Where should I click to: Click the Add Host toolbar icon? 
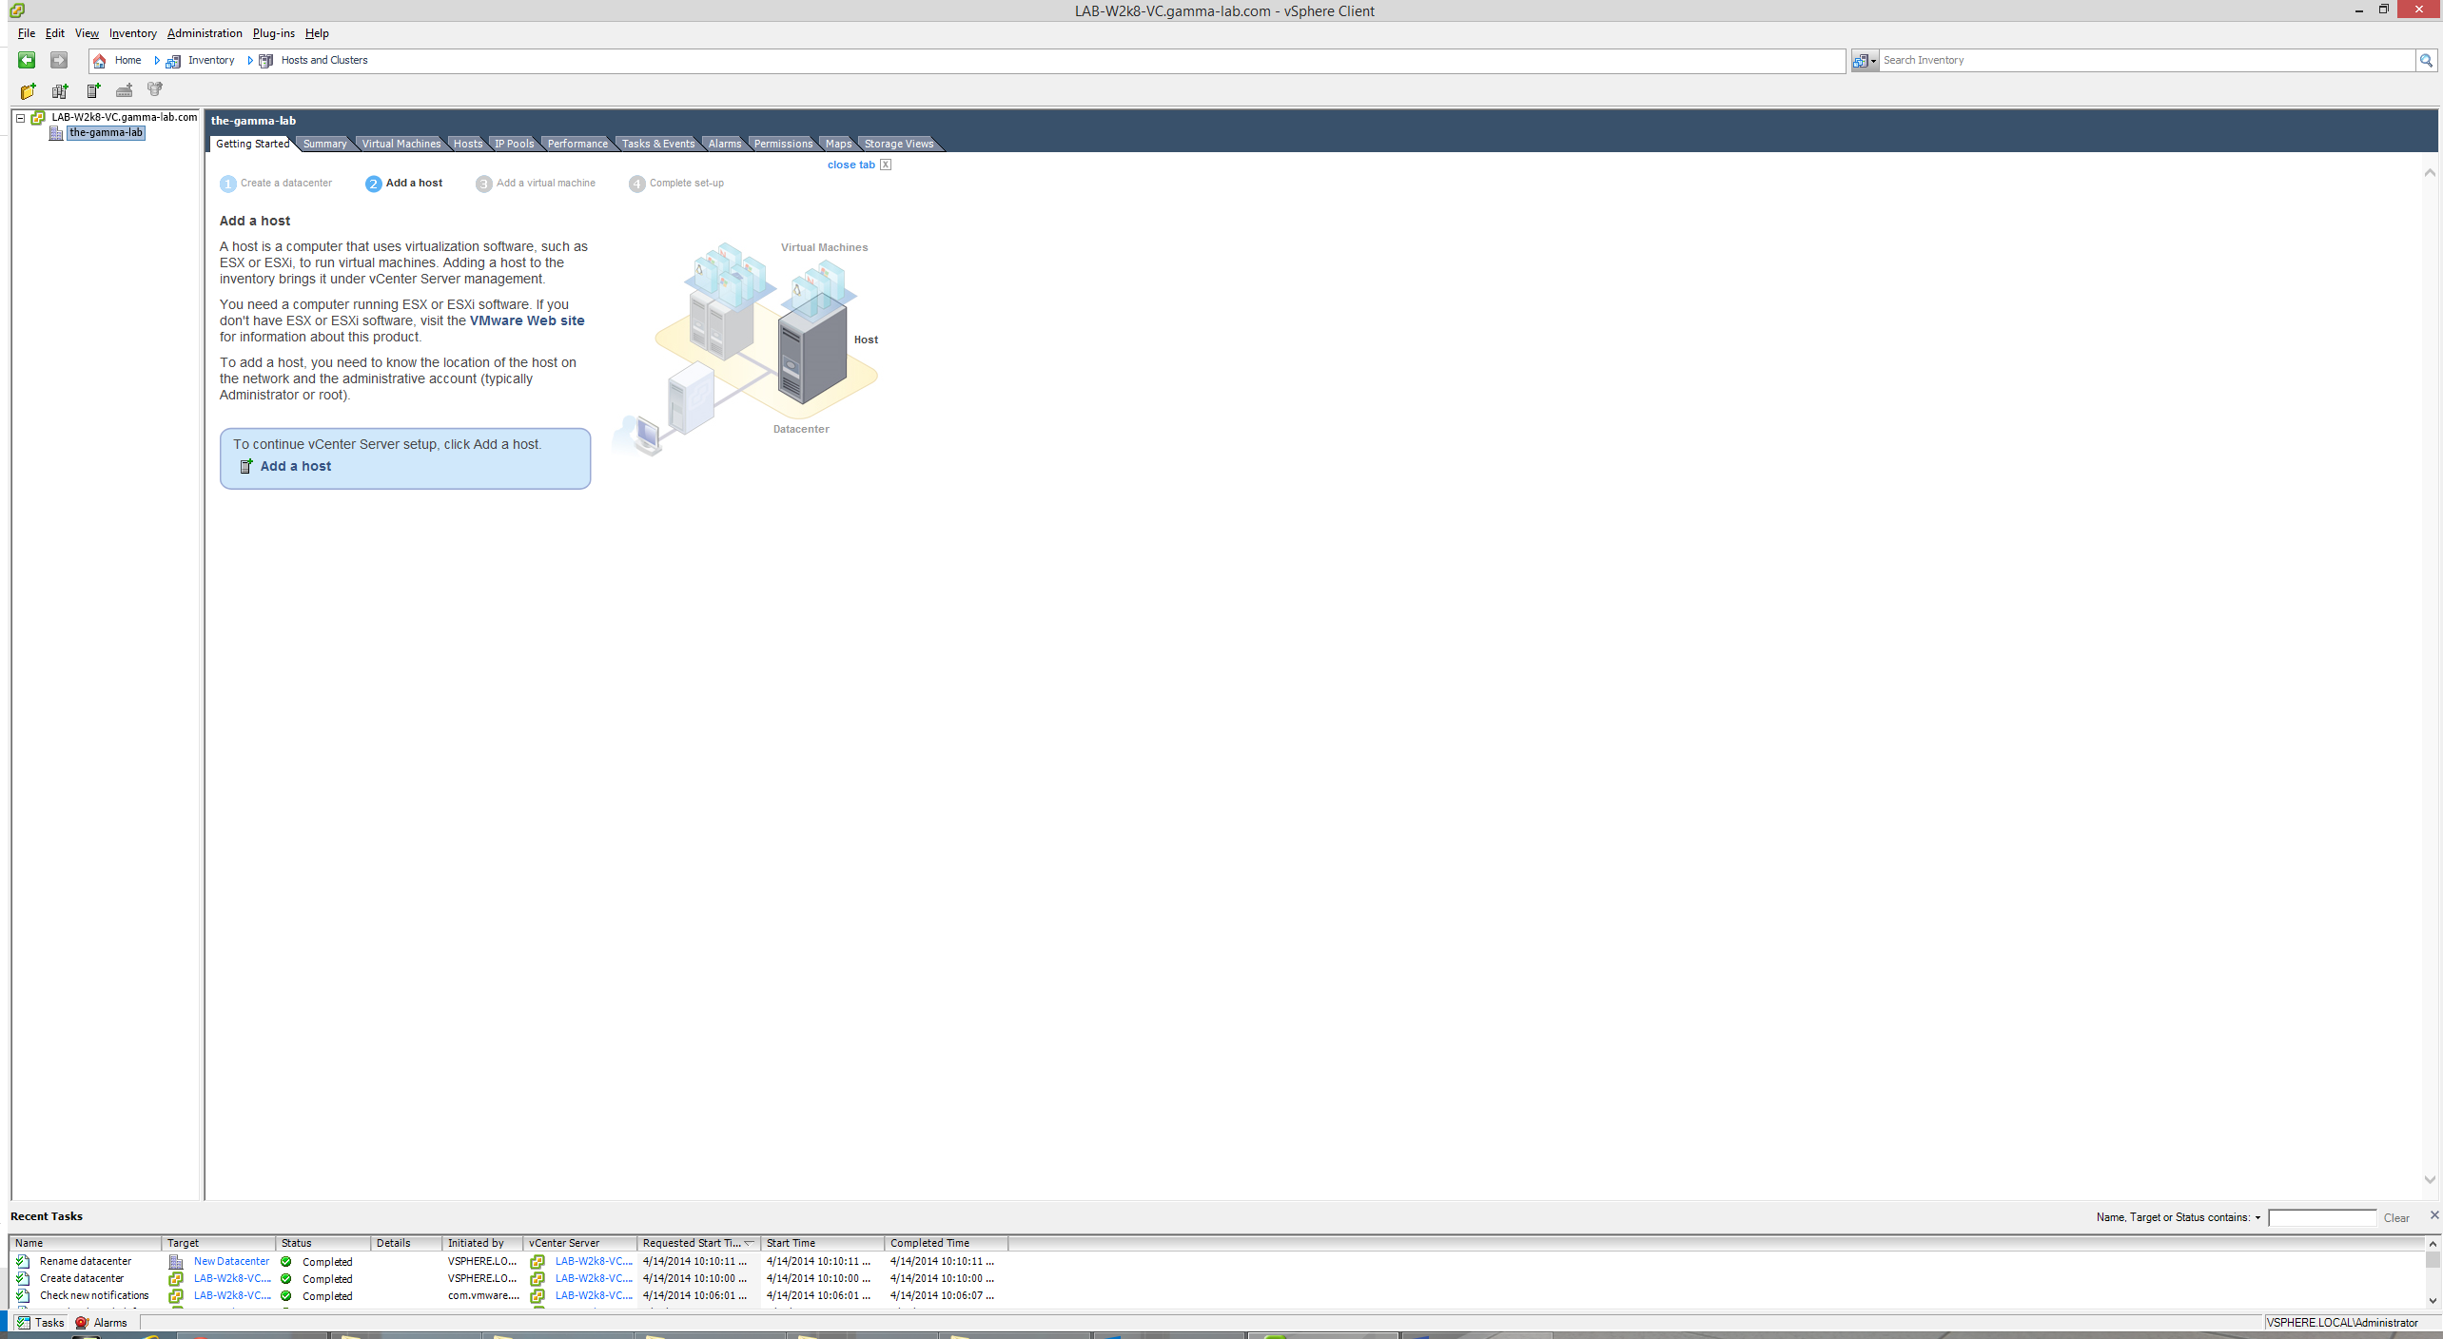coord(93,91)
